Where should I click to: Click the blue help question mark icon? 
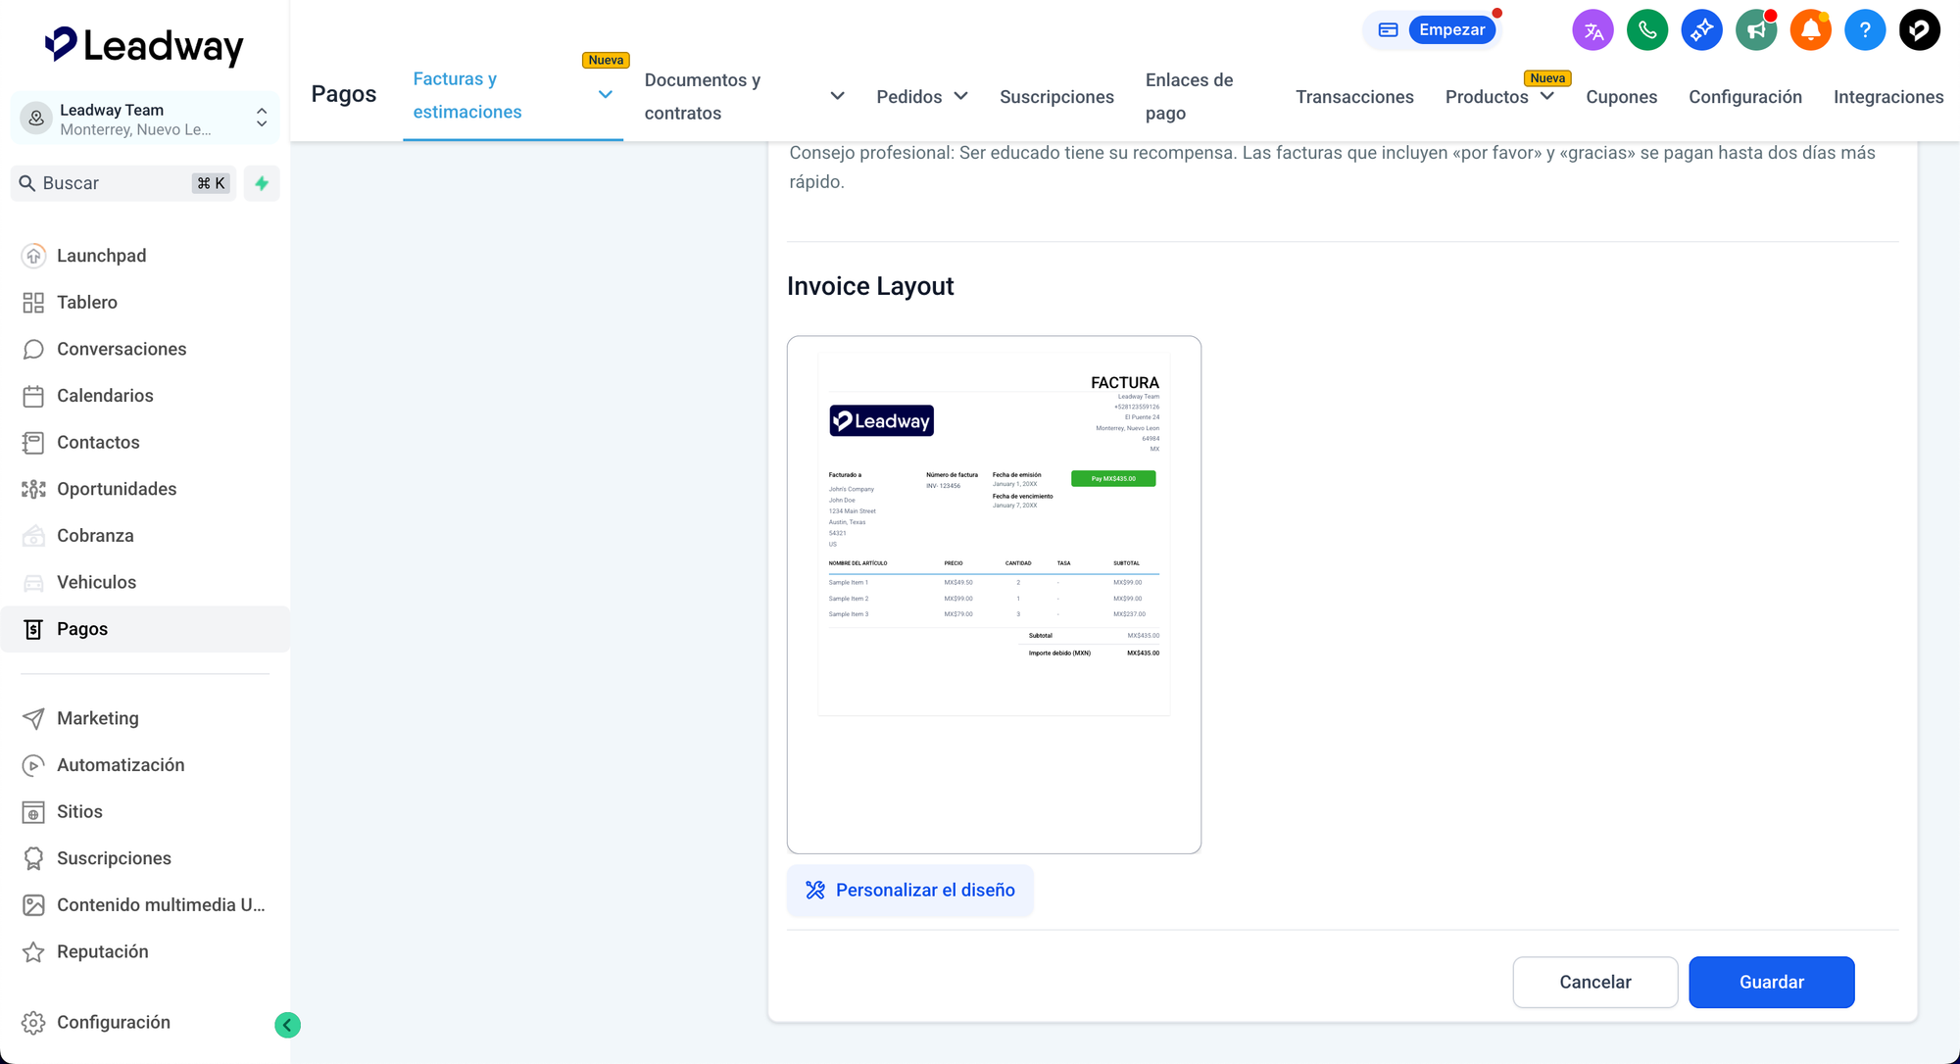pos(1864,30)
